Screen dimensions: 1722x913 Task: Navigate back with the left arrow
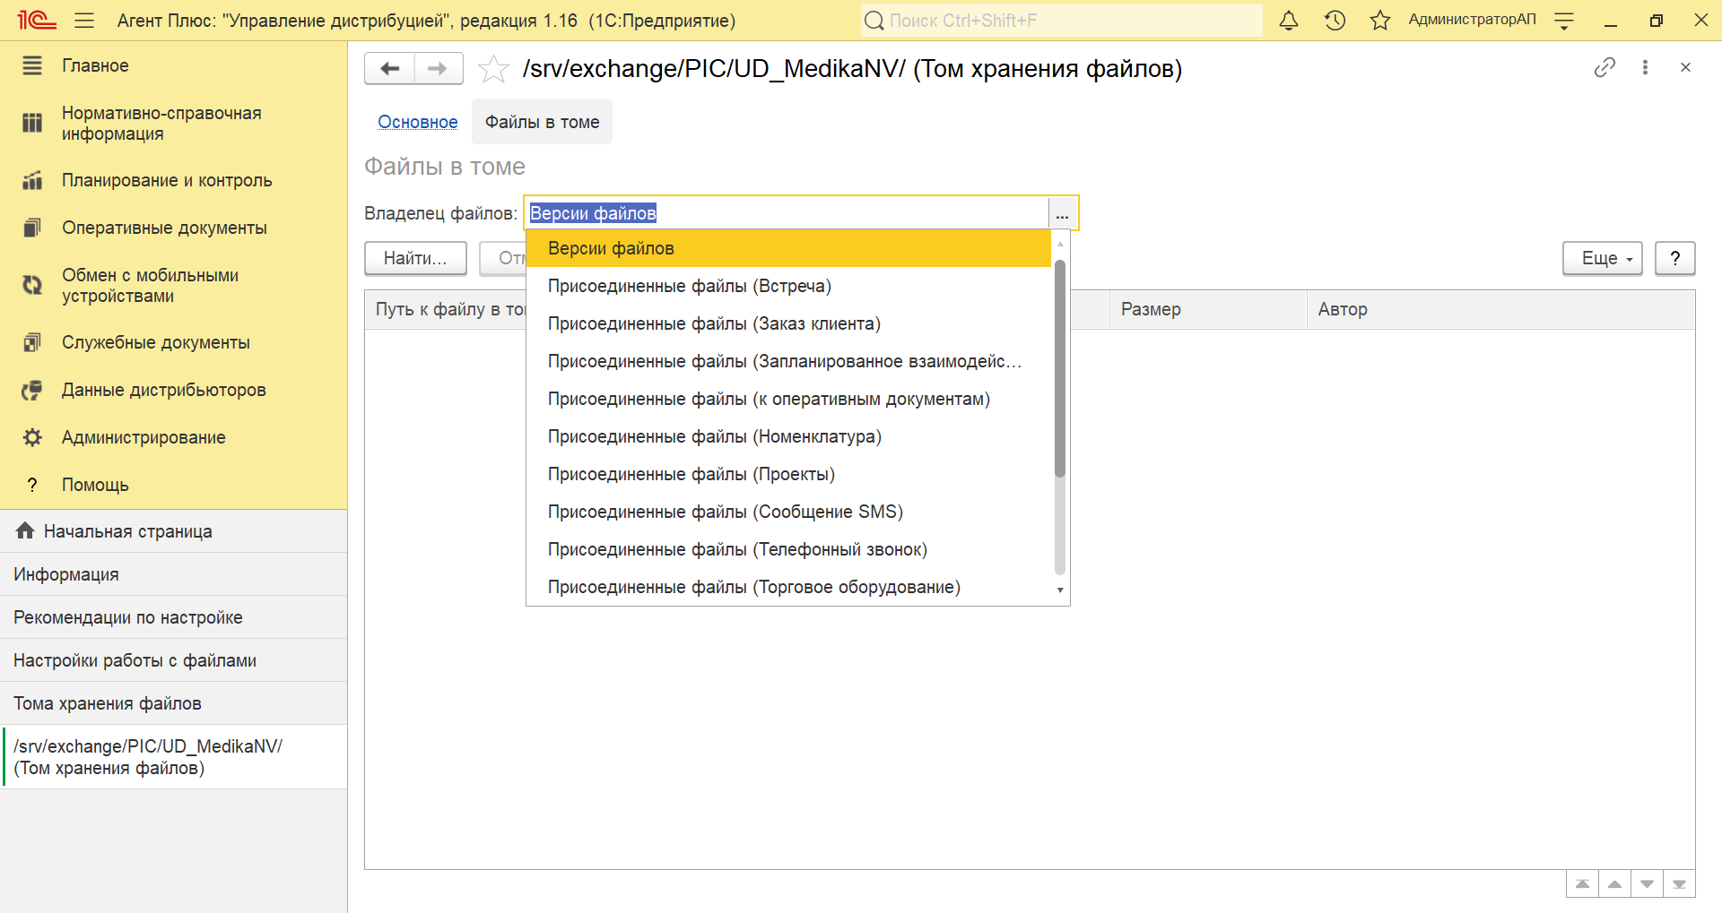pyautogui.click(x=389, y=68)
